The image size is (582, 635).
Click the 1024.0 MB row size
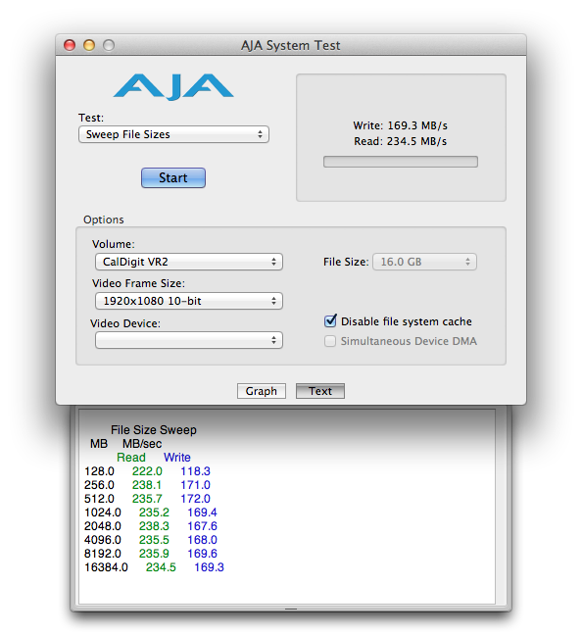(103, 513)
